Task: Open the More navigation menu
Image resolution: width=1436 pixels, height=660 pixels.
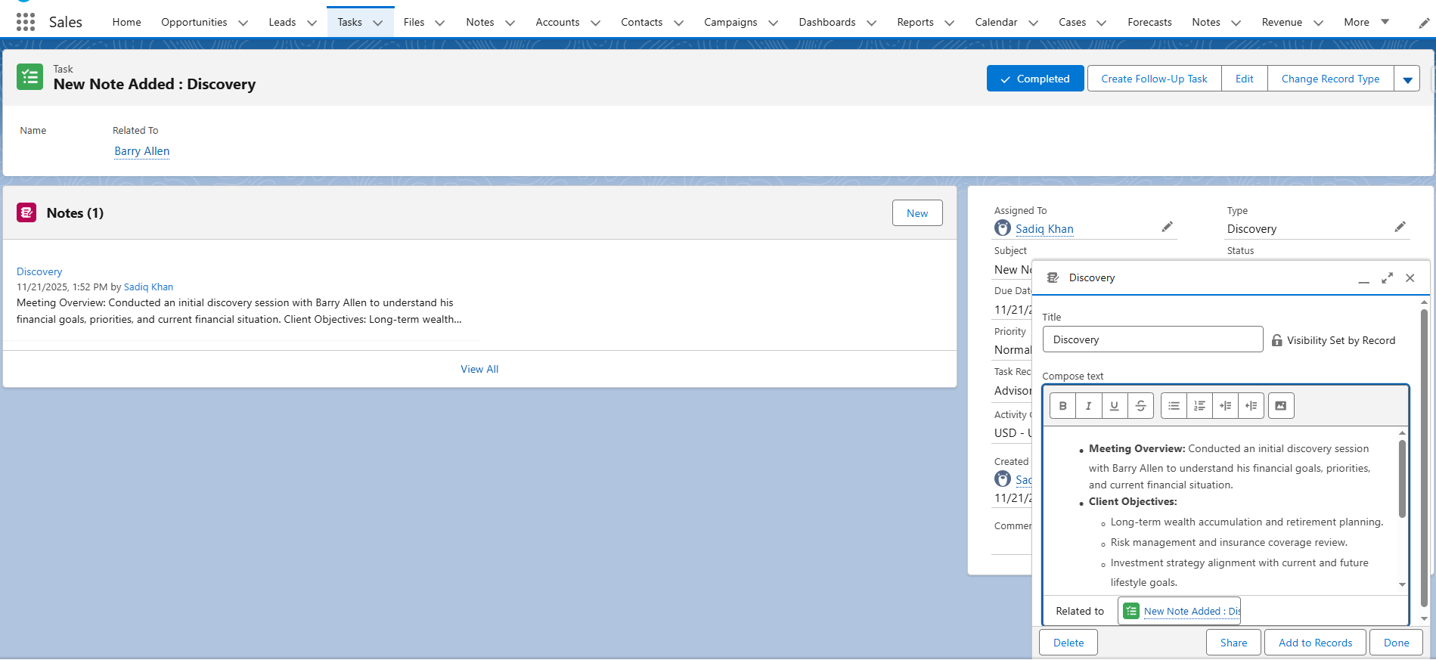Action: pyautogui.click(x=1366, y=22)
